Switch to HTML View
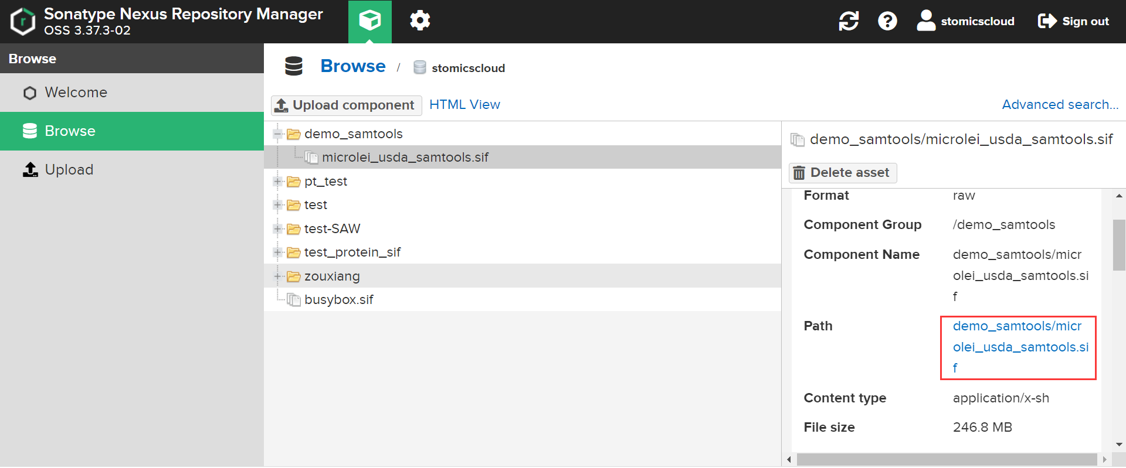This screenshot has width=1126, height=468. click(464, 105)
